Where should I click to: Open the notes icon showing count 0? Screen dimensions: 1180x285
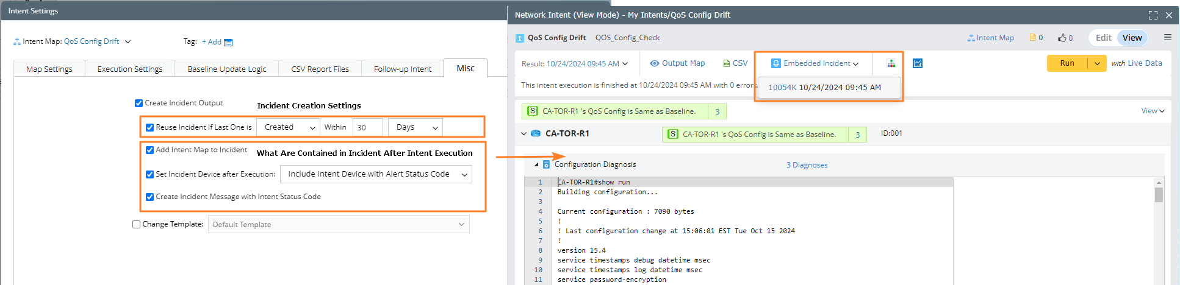tap(1032, 38)
